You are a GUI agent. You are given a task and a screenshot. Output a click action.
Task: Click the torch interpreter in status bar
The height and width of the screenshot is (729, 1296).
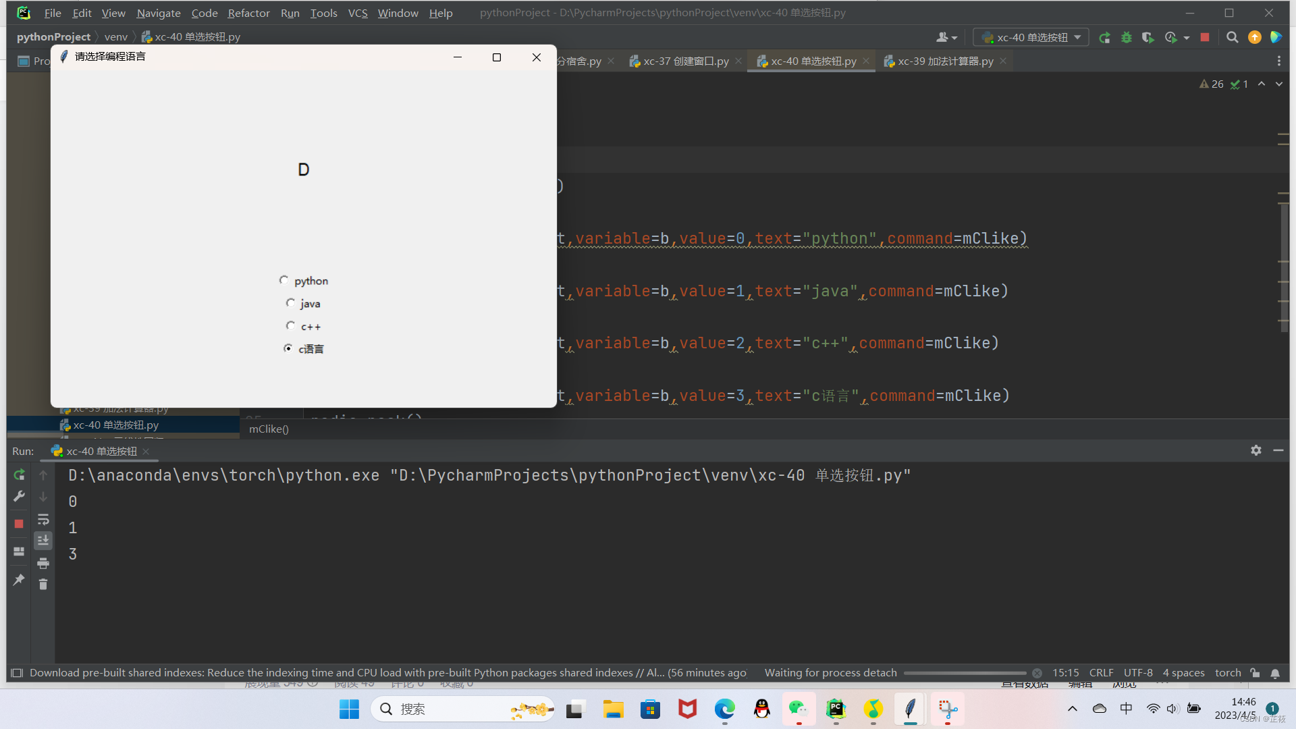(x=1227, y=673)
